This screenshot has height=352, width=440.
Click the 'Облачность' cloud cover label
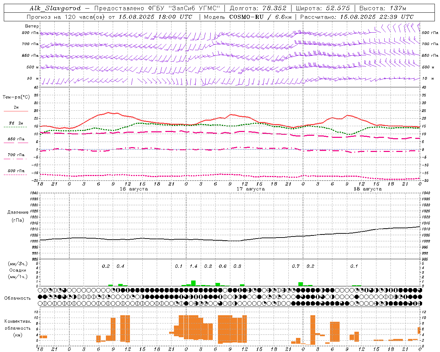tap(18, 298)
